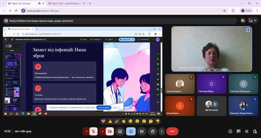Open Edge browser from shared taskbar
Image resolution: width=261 pixels, height=138 pixels.
tap(23, 114)
